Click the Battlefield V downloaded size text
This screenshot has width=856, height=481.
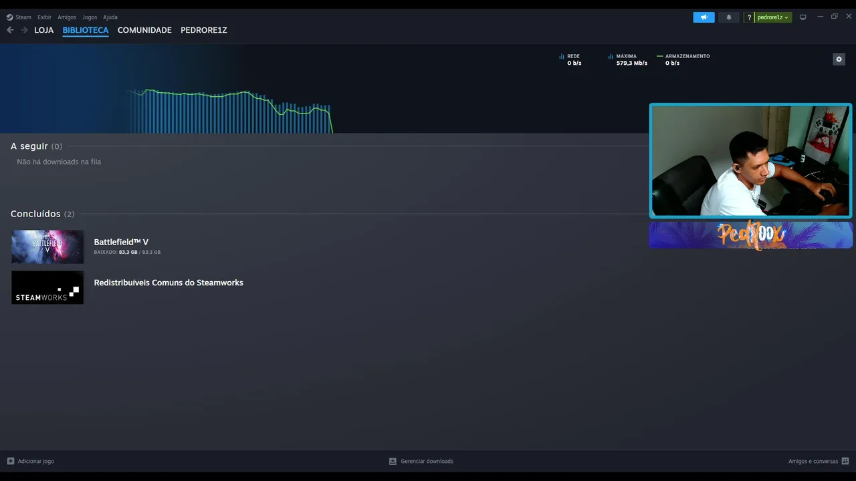[127, 253]
